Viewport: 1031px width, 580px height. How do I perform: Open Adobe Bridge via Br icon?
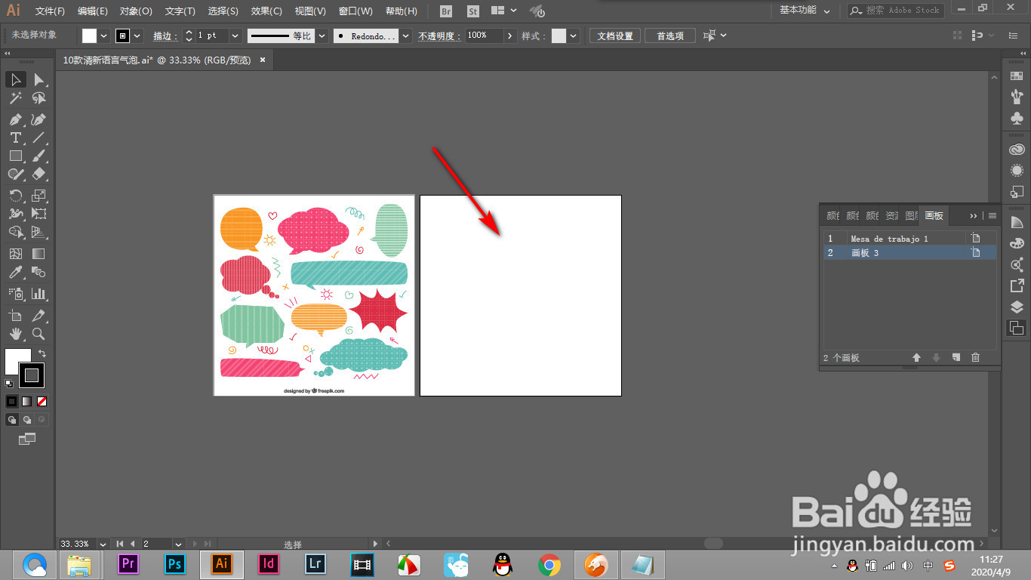[446, 11]
